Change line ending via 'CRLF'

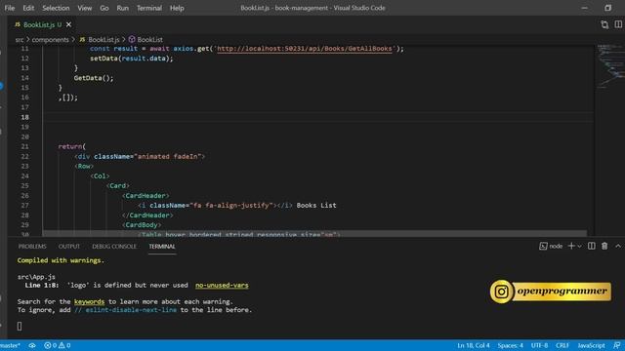(x=562, y=345)
